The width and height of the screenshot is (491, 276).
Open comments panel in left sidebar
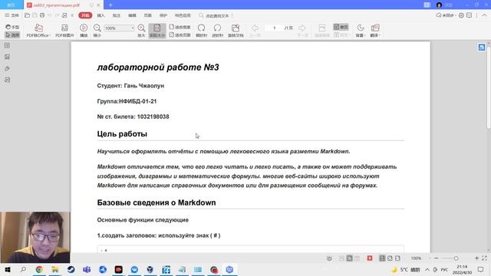[x=7, y=80]
